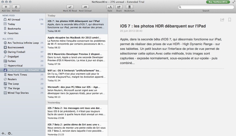Click the Bookmark toolbar button

(x=130, y=7)
